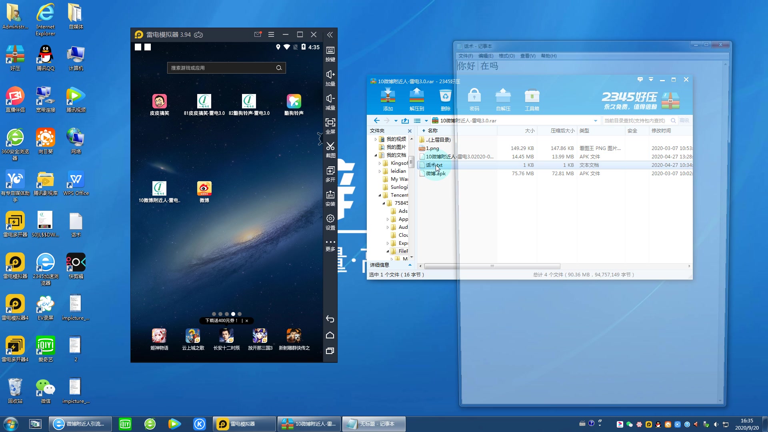Sort file list by 名称 column header

point(457,131)
